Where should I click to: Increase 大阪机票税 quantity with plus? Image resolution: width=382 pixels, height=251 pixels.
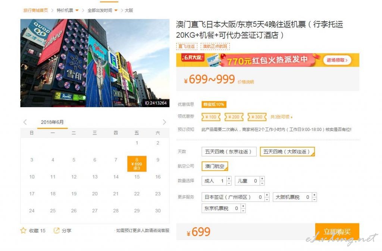click(314, 195)
